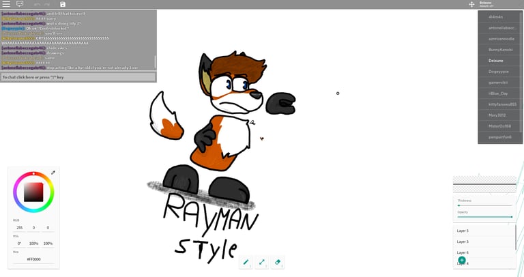Select user Deisune in player list

tap(500, 61)
